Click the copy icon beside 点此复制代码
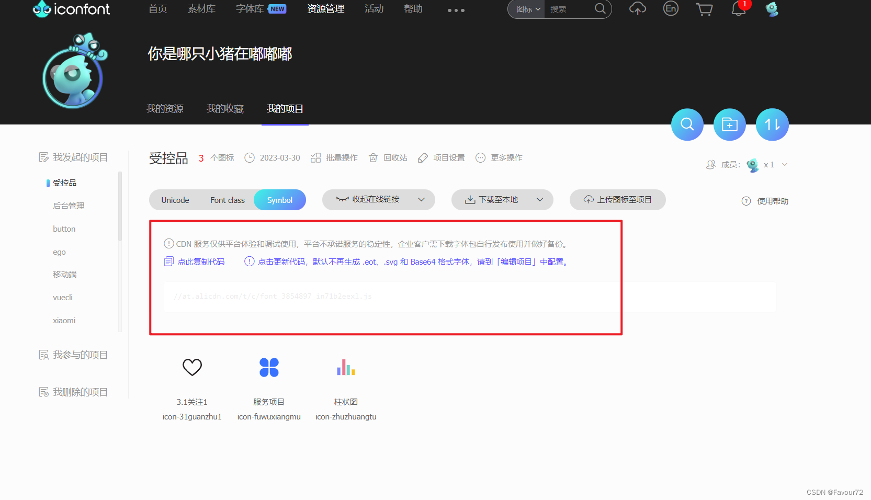Viewport: 871px width, 500px height. 168,261
